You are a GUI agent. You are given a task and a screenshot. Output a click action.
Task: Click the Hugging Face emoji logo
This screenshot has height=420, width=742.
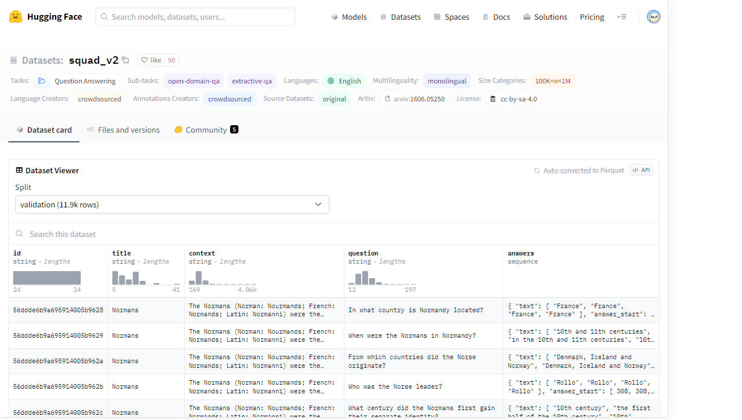(16, 17)
